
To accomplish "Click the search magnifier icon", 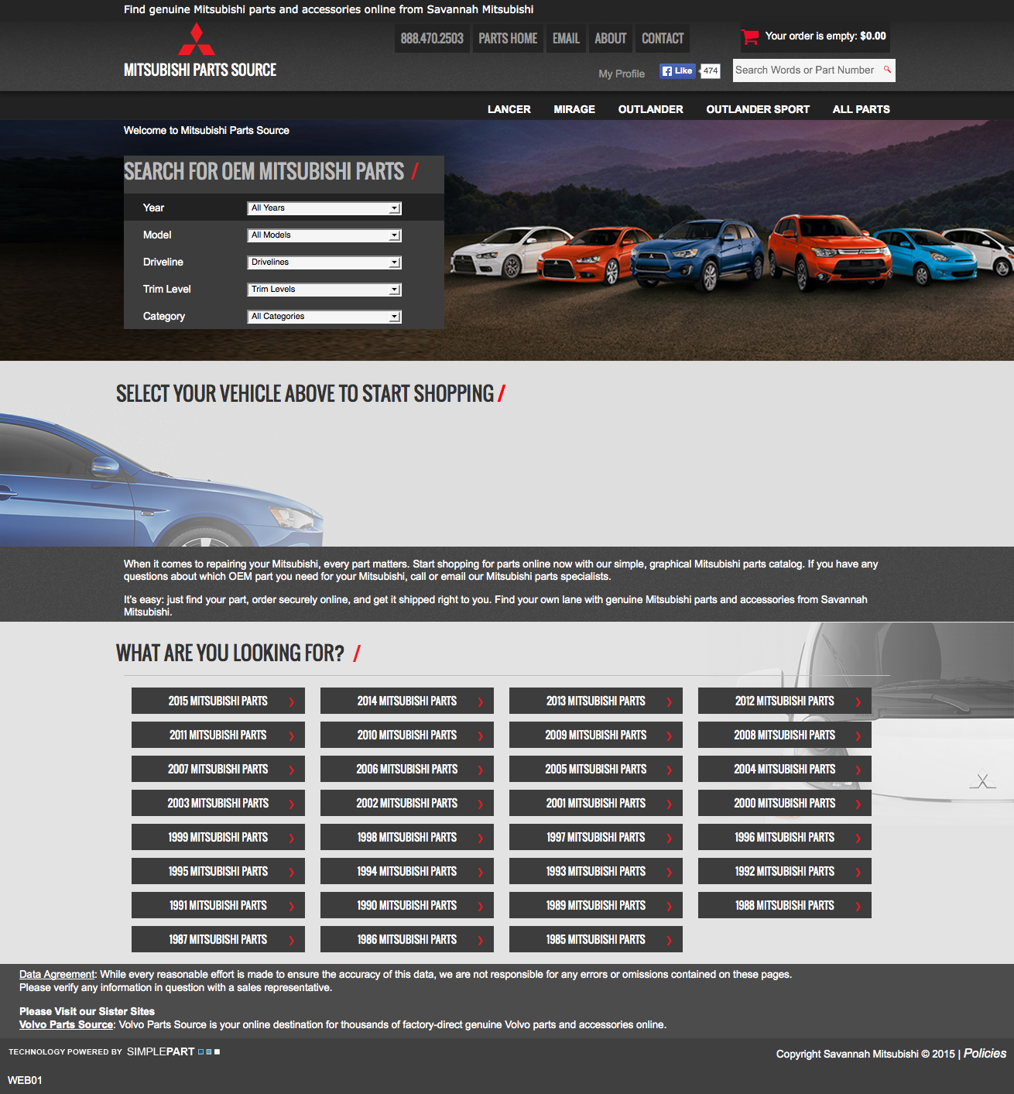I will 887,70.
